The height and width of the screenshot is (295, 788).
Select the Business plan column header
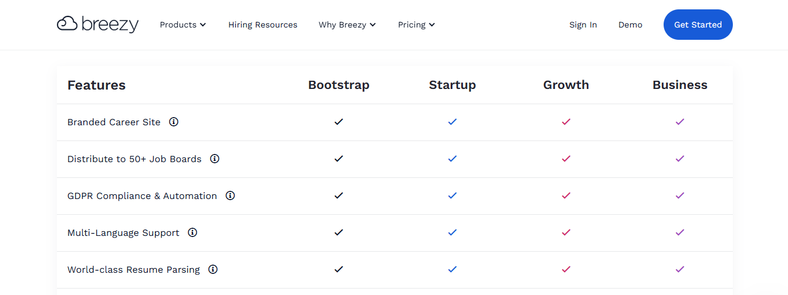680,85
